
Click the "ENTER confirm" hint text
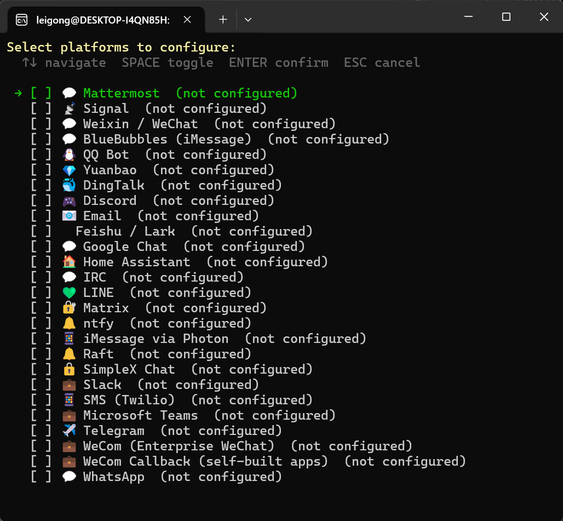pyautogui.click(x=279, y=63)
